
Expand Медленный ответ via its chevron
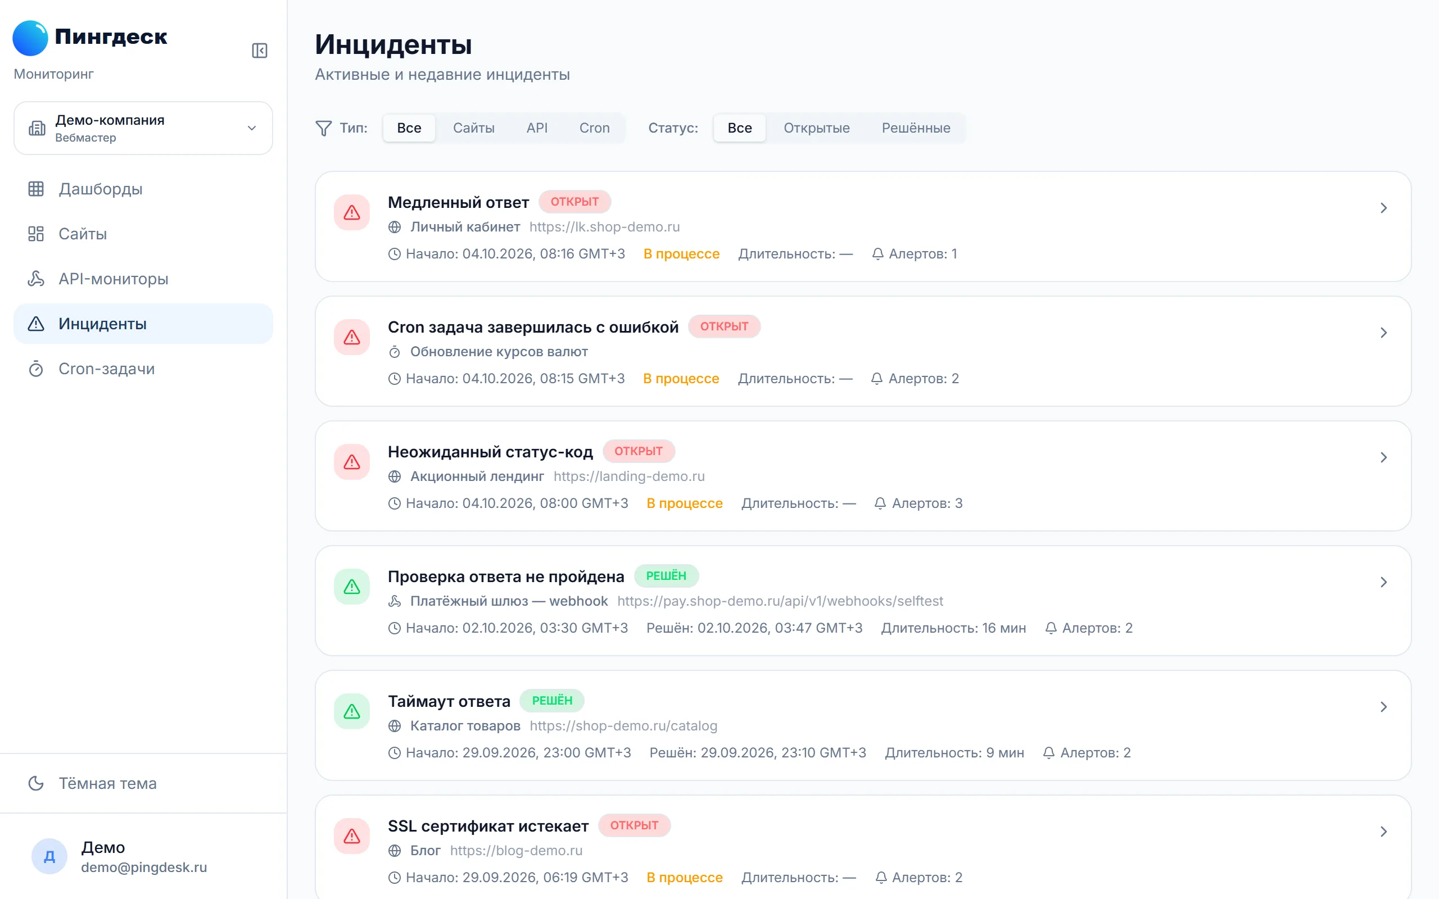point(1384,207)
